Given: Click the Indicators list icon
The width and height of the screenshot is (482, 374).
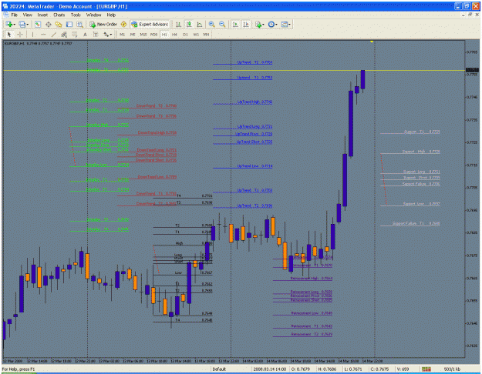Looking at the screenshot, I should [x=258, y=24].
